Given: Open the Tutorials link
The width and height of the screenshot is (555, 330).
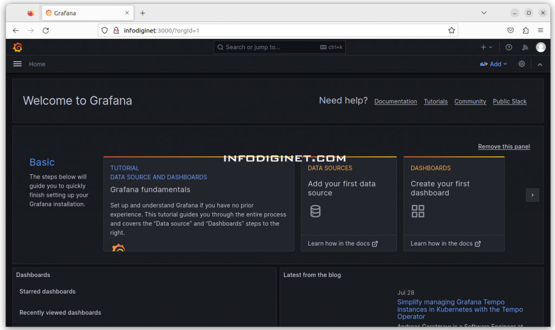Looking at the screenshot, I should tap(436, 101).
